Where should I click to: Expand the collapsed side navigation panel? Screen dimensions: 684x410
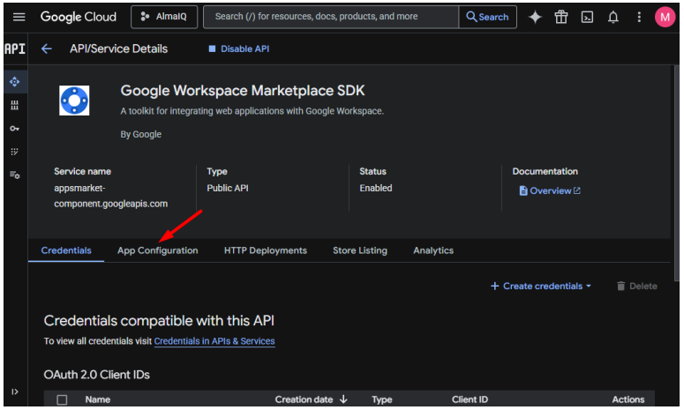(15, 391)
